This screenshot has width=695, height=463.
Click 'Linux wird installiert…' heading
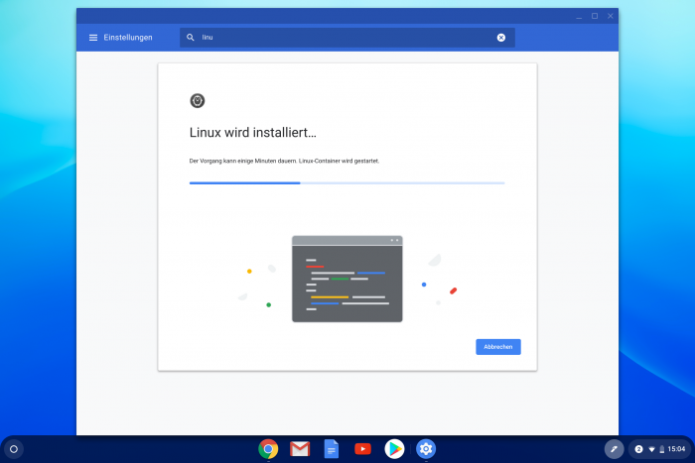coord(252,132)
